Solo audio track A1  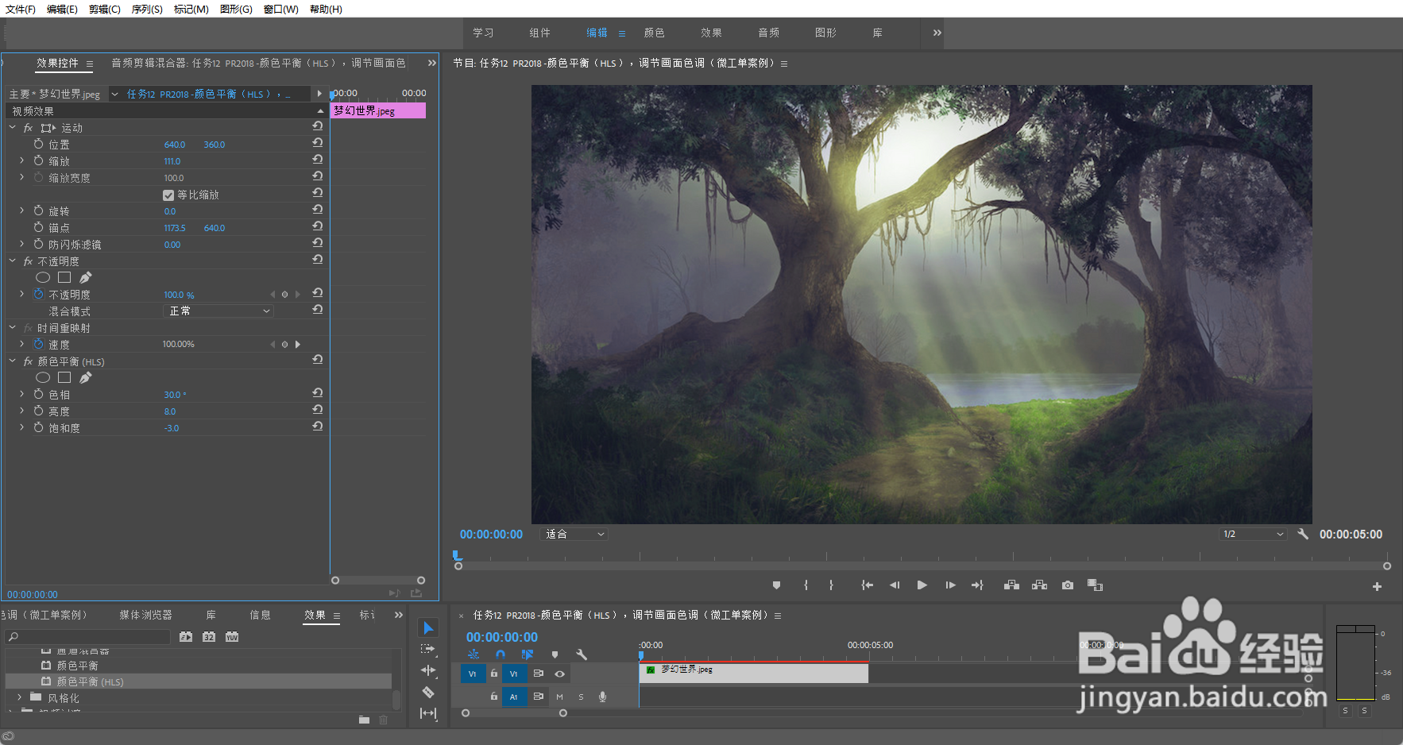581,697
